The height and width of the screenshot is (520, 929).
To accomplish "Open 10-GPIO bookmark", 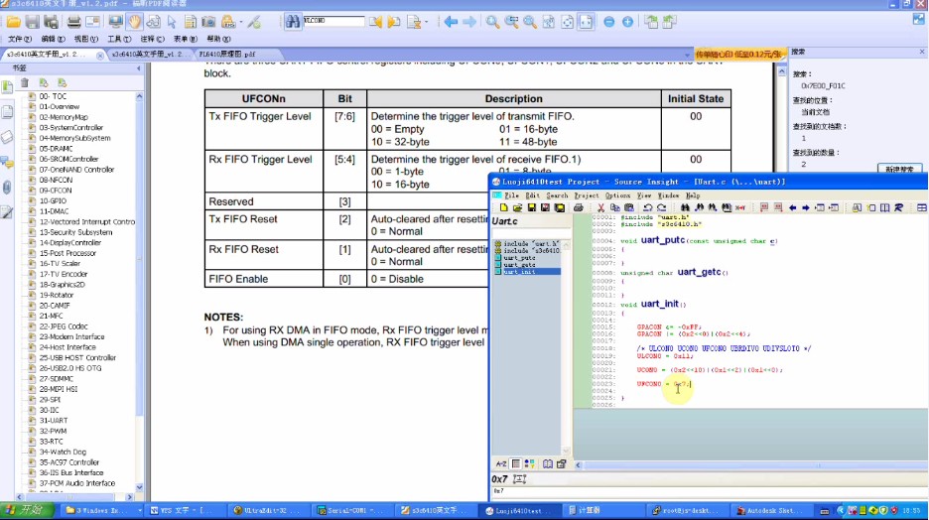I will [53, 200].
